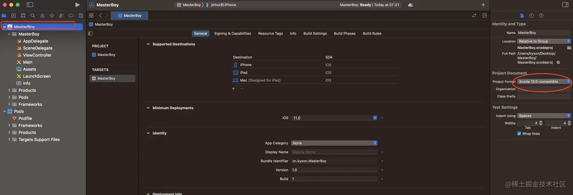Open the related items grid menu
The image size is (573, 195).
coord(91,15)
